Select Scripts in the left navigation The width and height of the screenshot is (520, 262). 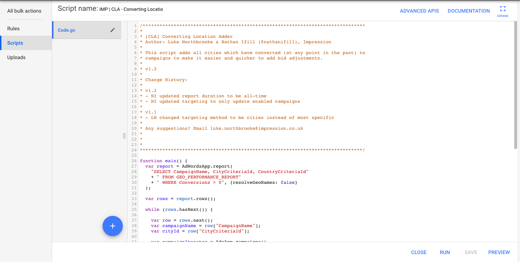(15, 43)
